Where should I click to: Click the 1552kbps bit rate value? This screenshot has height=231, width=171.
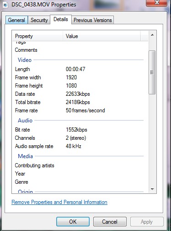(76, 130)
